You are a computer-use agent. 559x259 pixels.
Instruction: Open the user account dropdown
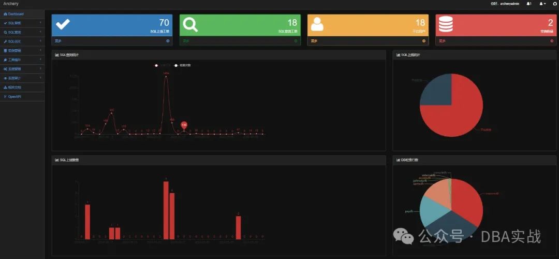(x=542, y=4)
